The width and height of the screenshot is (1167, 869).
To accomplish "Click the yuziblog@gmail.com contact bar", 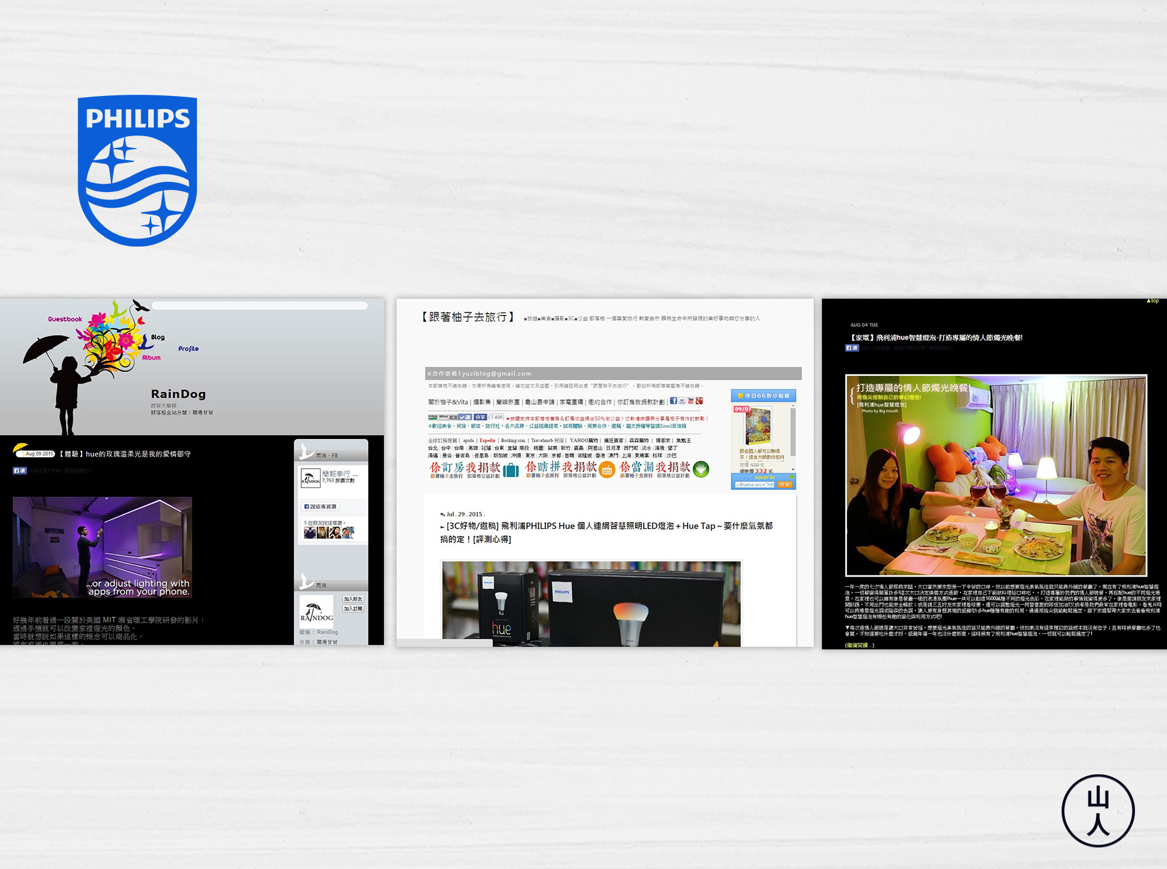I will 613,373.
